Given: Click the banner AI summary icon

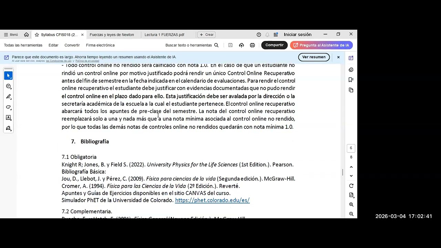Looking at the screenshot, I should click(7, 57).
